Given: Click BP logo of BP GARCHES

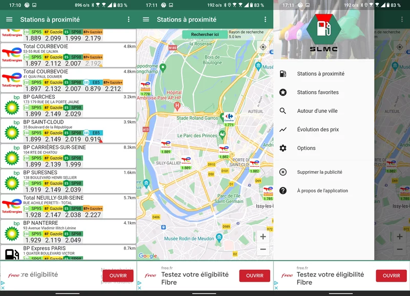Looking at the screenshot, I should 12,105.
